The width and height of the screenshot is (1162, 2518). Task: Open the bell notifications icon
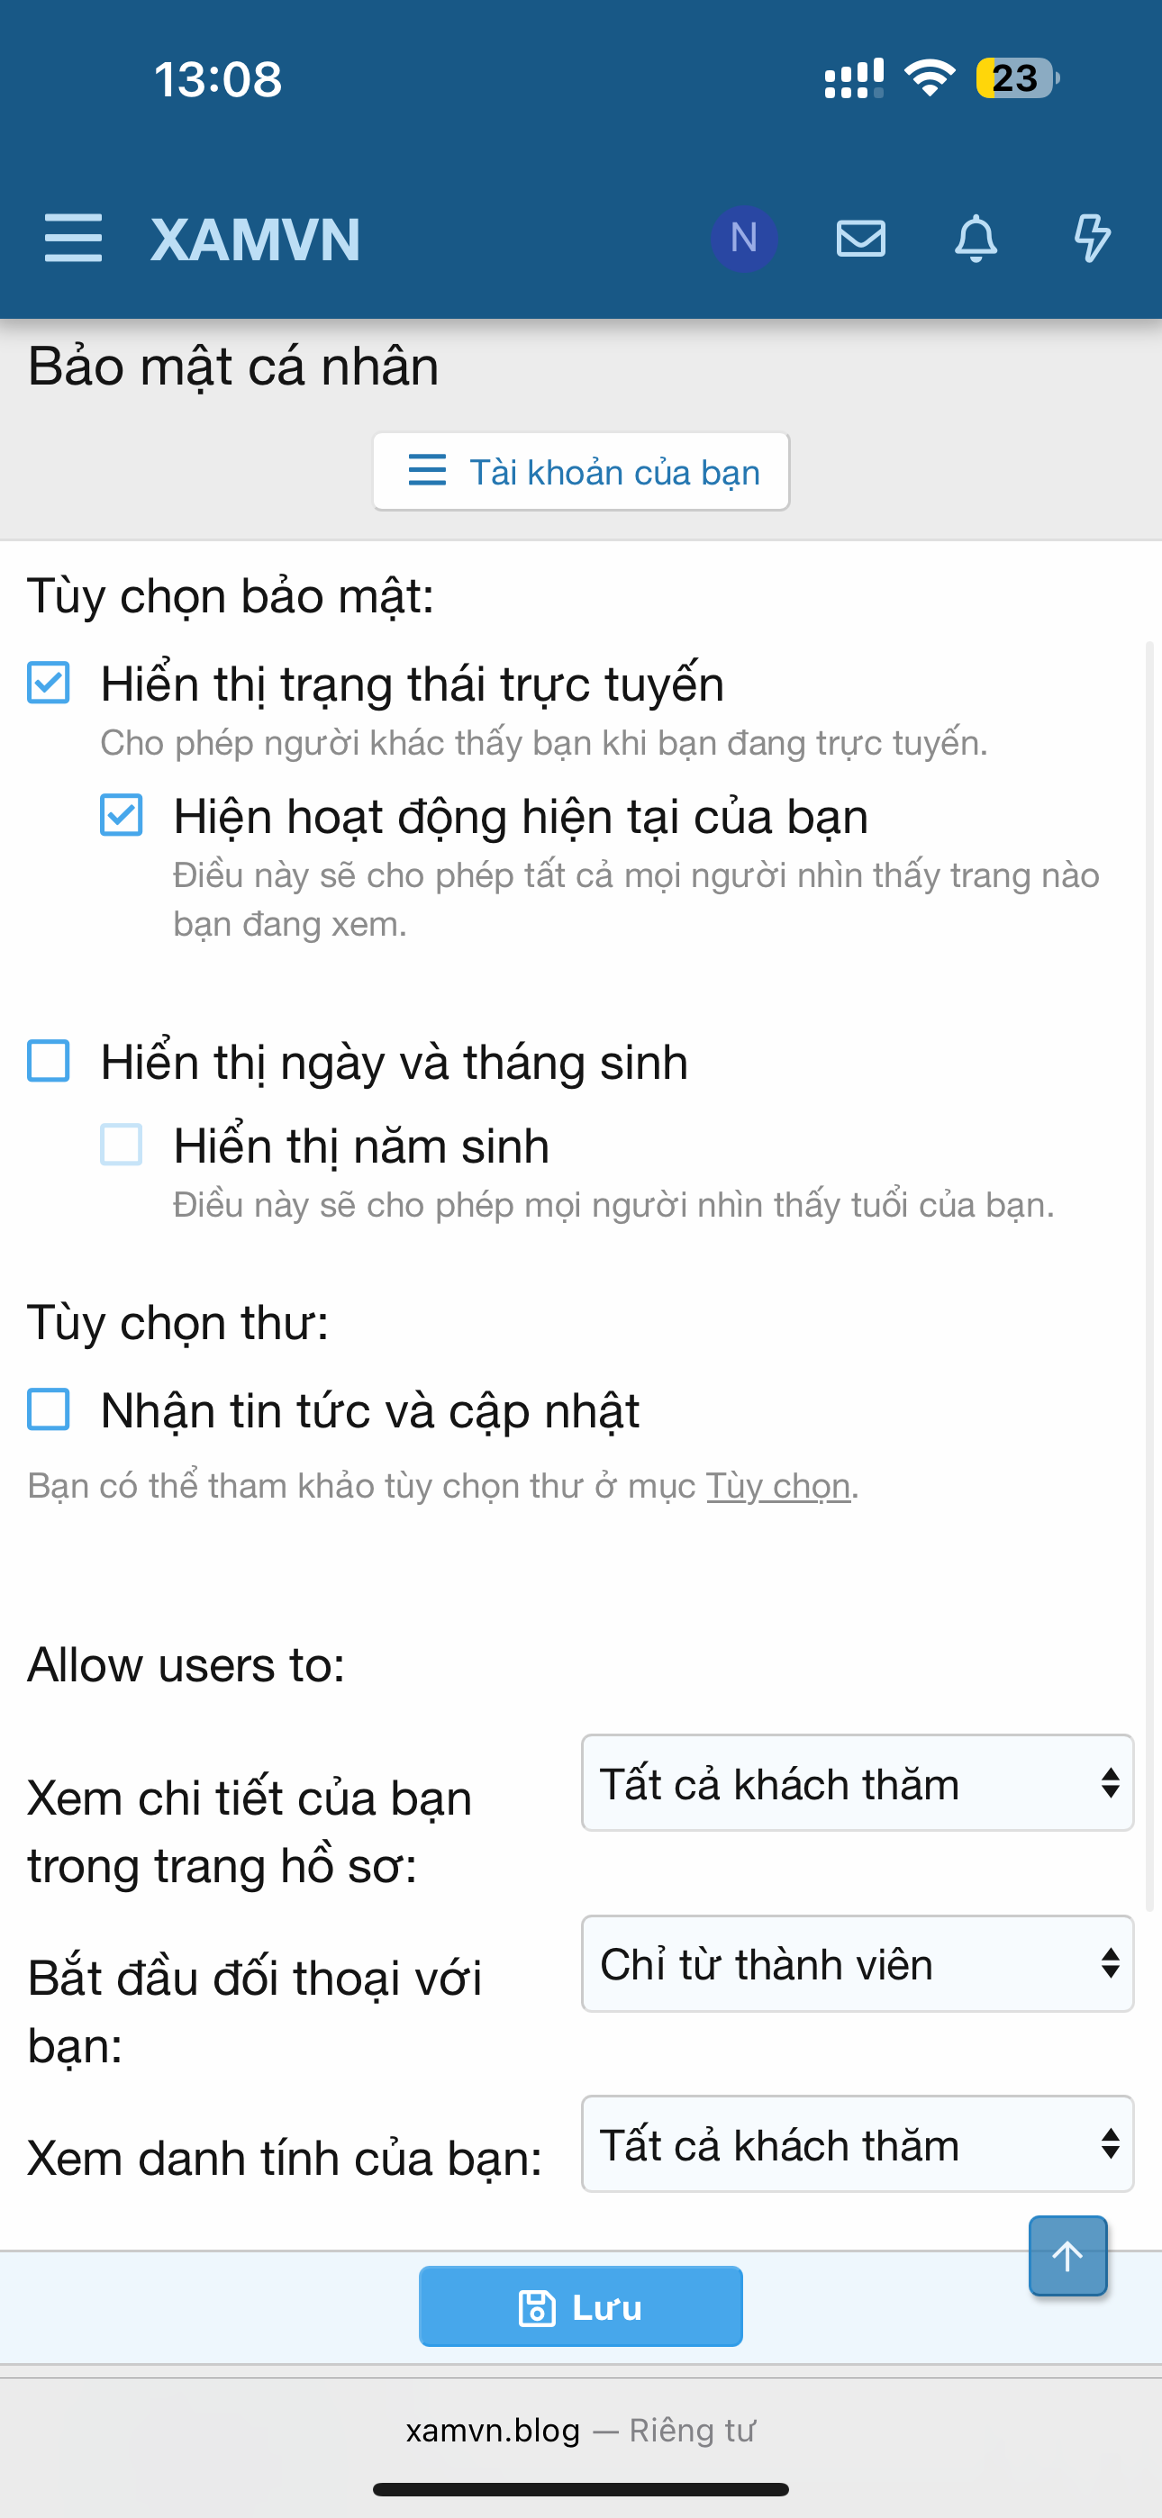pos(976,239)
